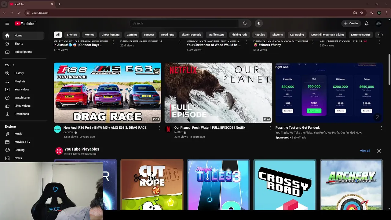
Task: Select the All filter chip
Action: click(58, 35)
